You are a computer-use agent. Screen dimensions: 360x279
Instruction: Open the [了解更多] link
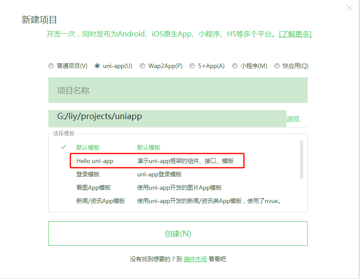(295, 34)
